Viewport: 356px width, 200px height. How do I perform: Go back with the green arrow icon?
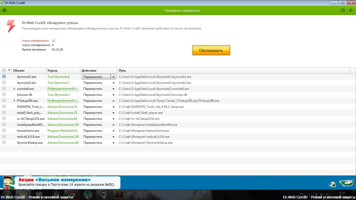pos(4,10)
